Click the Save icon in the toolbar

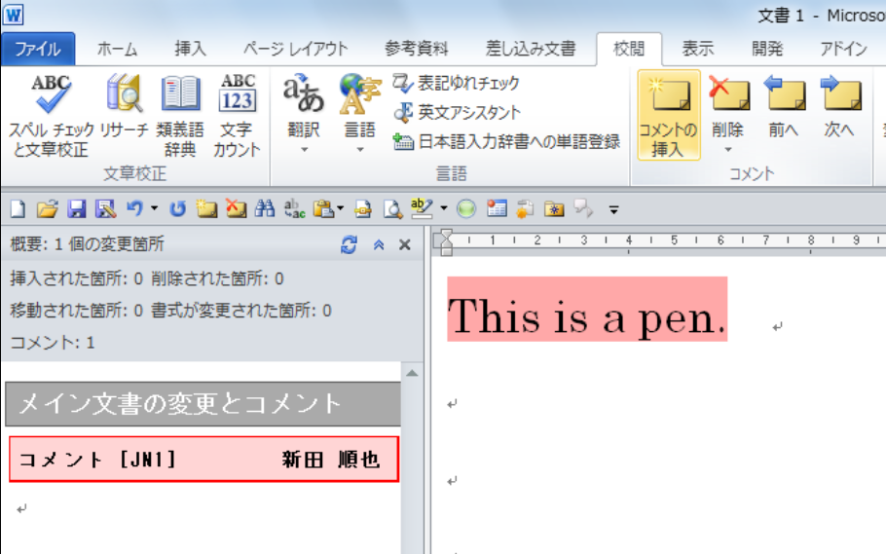click(x=77, y=208)
